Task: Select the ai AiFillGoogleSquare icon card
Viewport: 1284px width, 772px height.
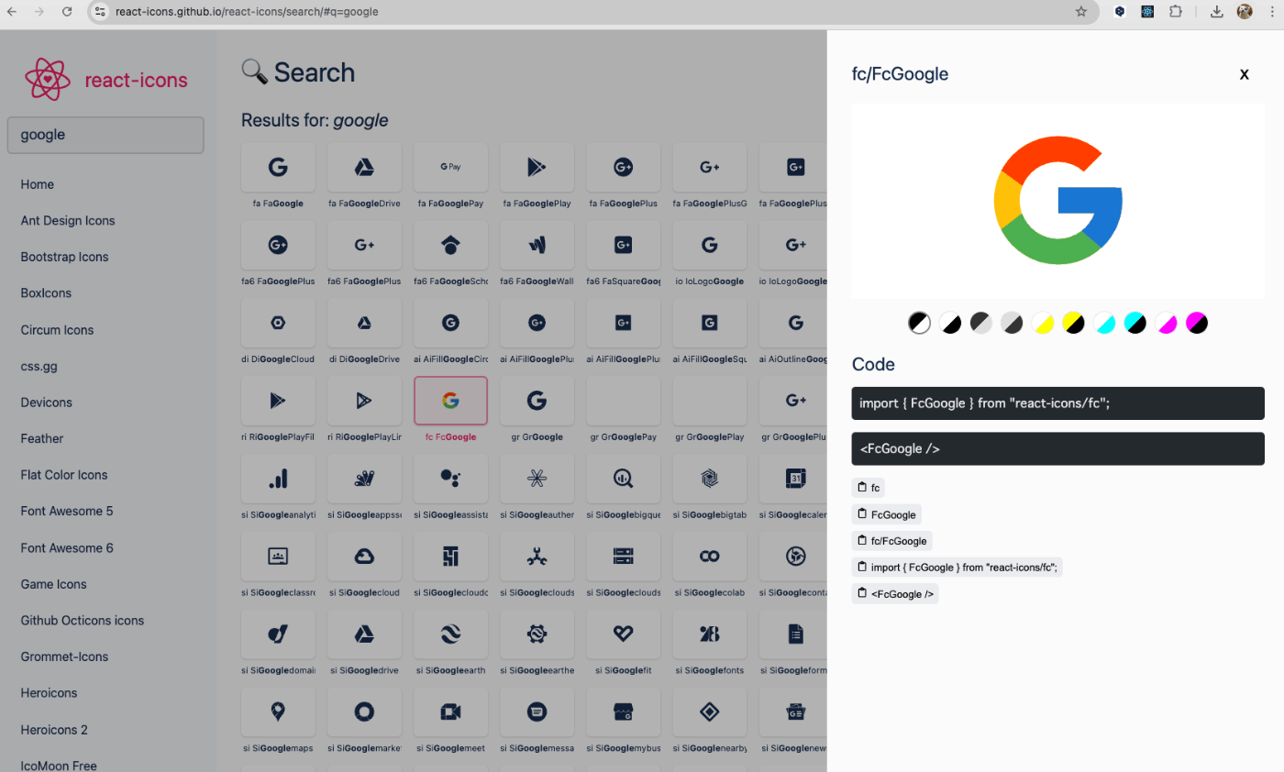Action: [710, 324]
